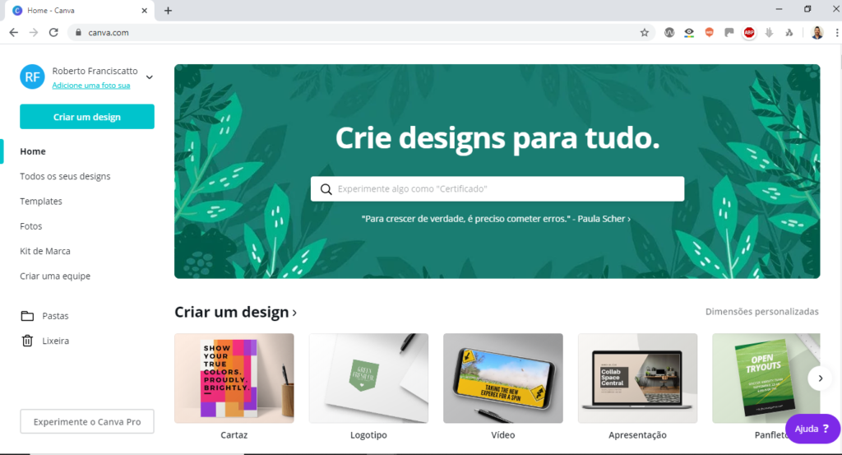Viewport: 842px width, 455px height.
Task: Show next design types with arrow
Action: coord(820,378)
